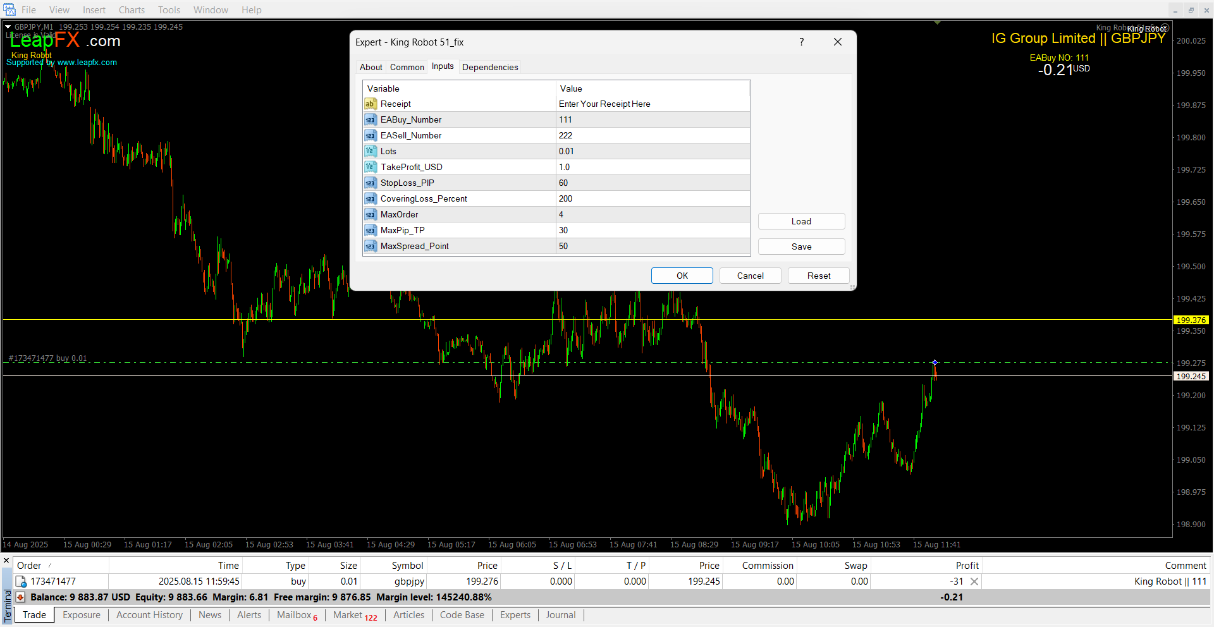Click the balance row status icon
Image resolution: width=1214 pixels, height=627 pixels.
coord(21,597)
